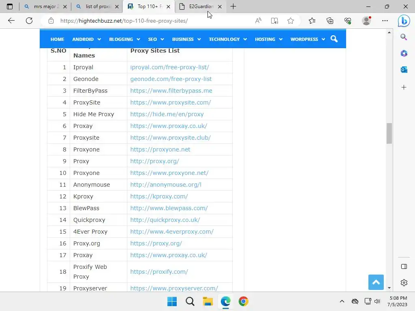The height and width of the screenshot is (311, 415).
Task: Focus the address bar URL
Action: click(124, 21)
